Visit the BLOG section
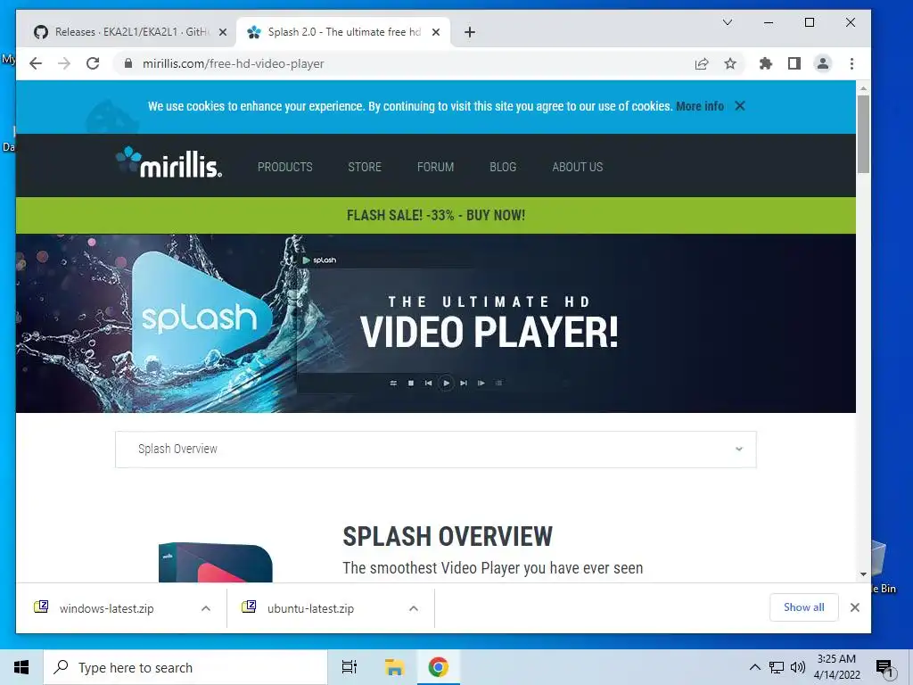913x685 pixels. click(503, 167)
